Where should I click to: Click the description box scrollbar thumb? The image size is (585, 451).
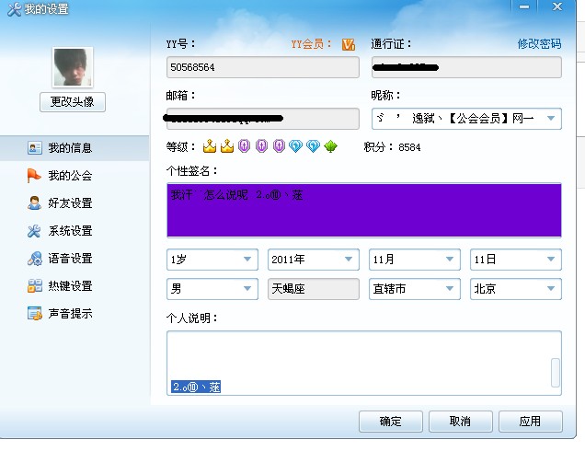pyautogui.click(x=556, y=373)
